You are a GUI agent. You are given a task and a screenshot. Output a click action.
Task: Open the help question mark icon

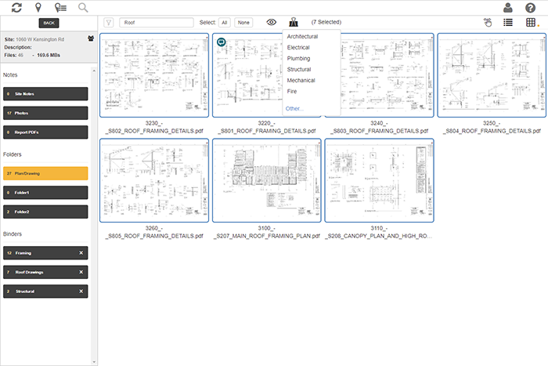tap(531, 8)
